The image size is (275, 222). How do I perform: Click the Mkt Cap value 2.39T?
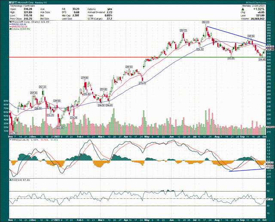(76, 15)
